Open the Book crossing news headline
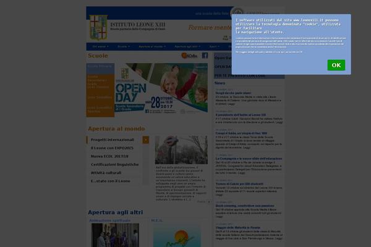The height and width of the screenshot is (247, 371). [x=245, y=206]
